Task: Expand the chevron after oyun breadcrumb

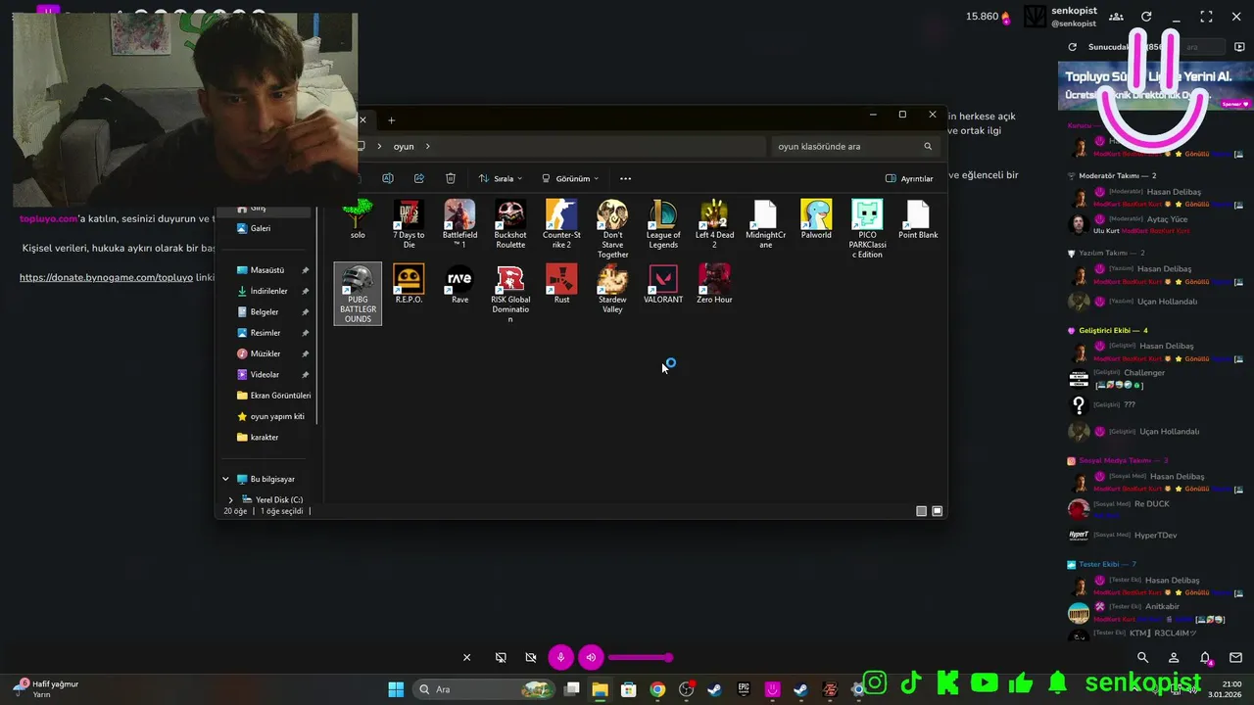Action: point(428,146)
